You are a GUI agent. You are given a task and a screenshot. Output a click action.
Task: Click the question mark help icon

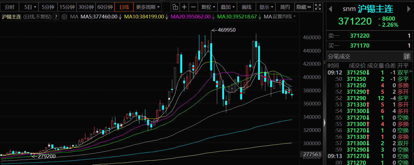coord(56,17)
